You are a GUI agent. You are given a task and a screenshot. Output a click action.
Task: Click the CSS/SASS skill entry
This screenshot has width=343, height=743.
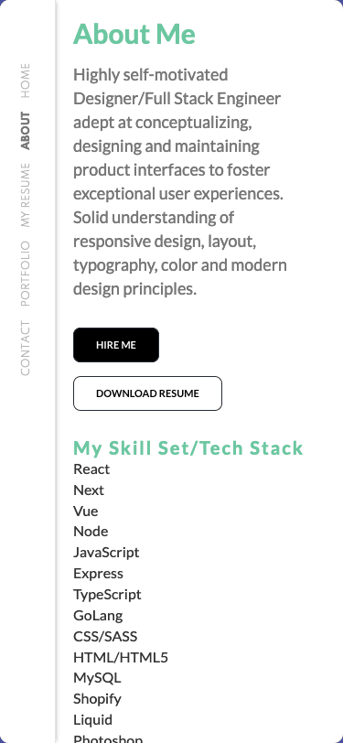click(105, 636)
